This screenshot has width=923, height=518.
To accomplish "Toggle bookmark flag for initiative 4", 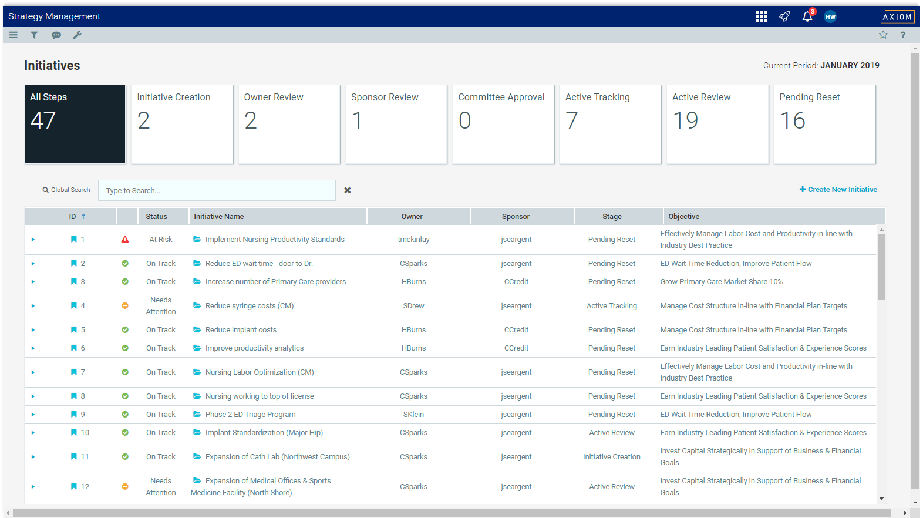I will pyautogui.click(x=74, y=306).
